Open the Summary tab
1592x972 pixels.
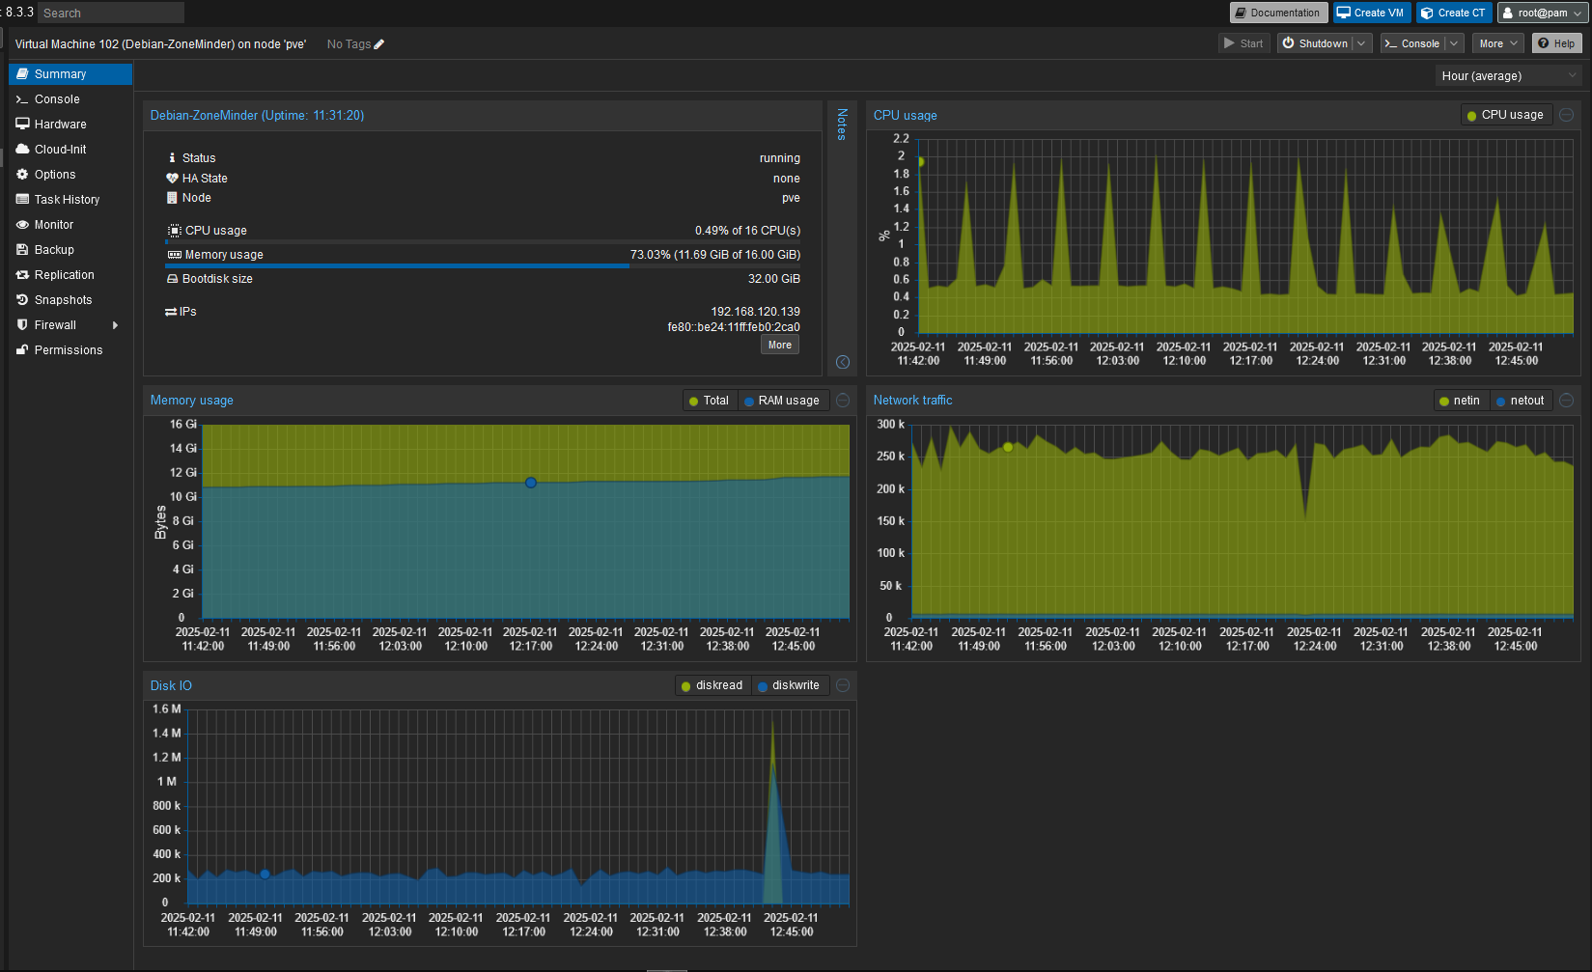70,74
